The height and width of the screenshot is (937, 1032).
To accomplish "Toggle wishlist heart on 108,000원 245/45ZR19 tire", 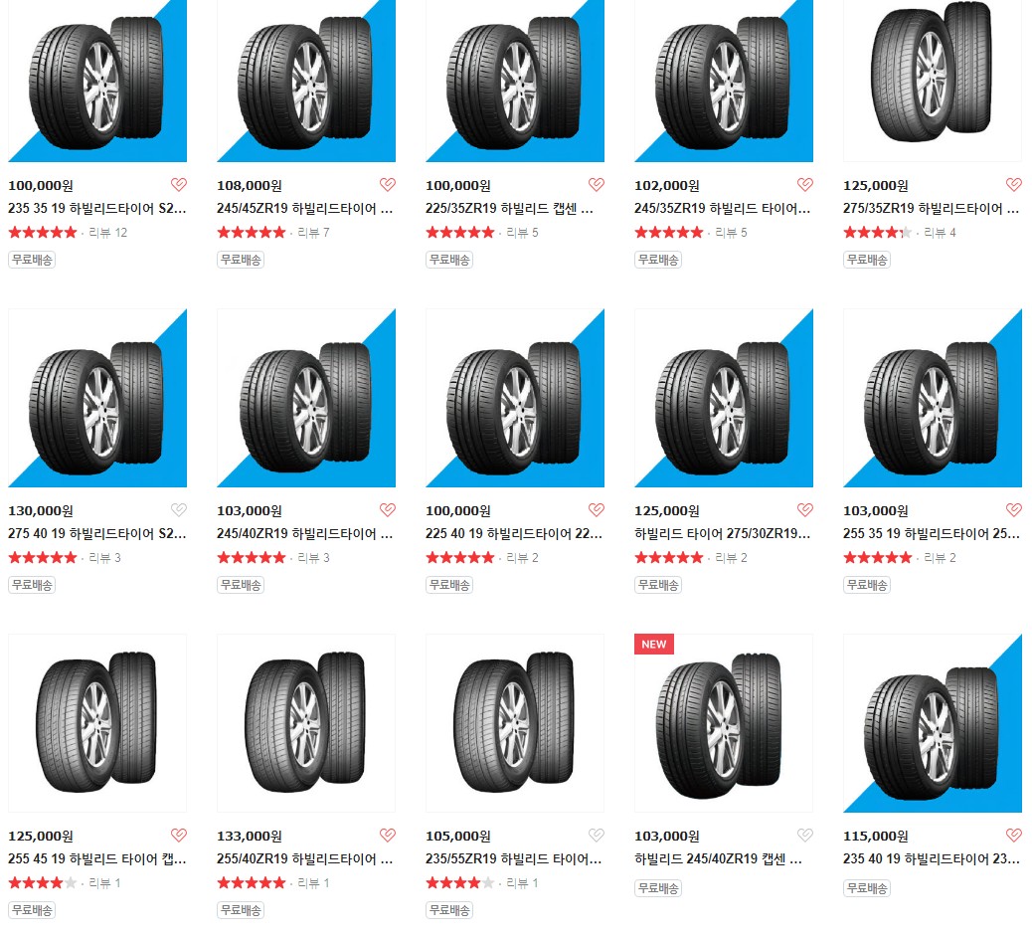I will [x=388, y=184].
